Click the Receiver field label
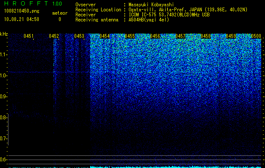Image resolution: width=265 pixels, height=168 pixels. tap(86, 15)
